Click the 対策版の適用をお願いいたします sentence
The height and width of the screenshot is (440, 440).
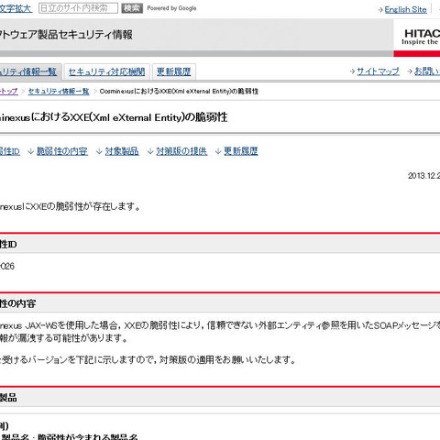(x=227, y=359)
